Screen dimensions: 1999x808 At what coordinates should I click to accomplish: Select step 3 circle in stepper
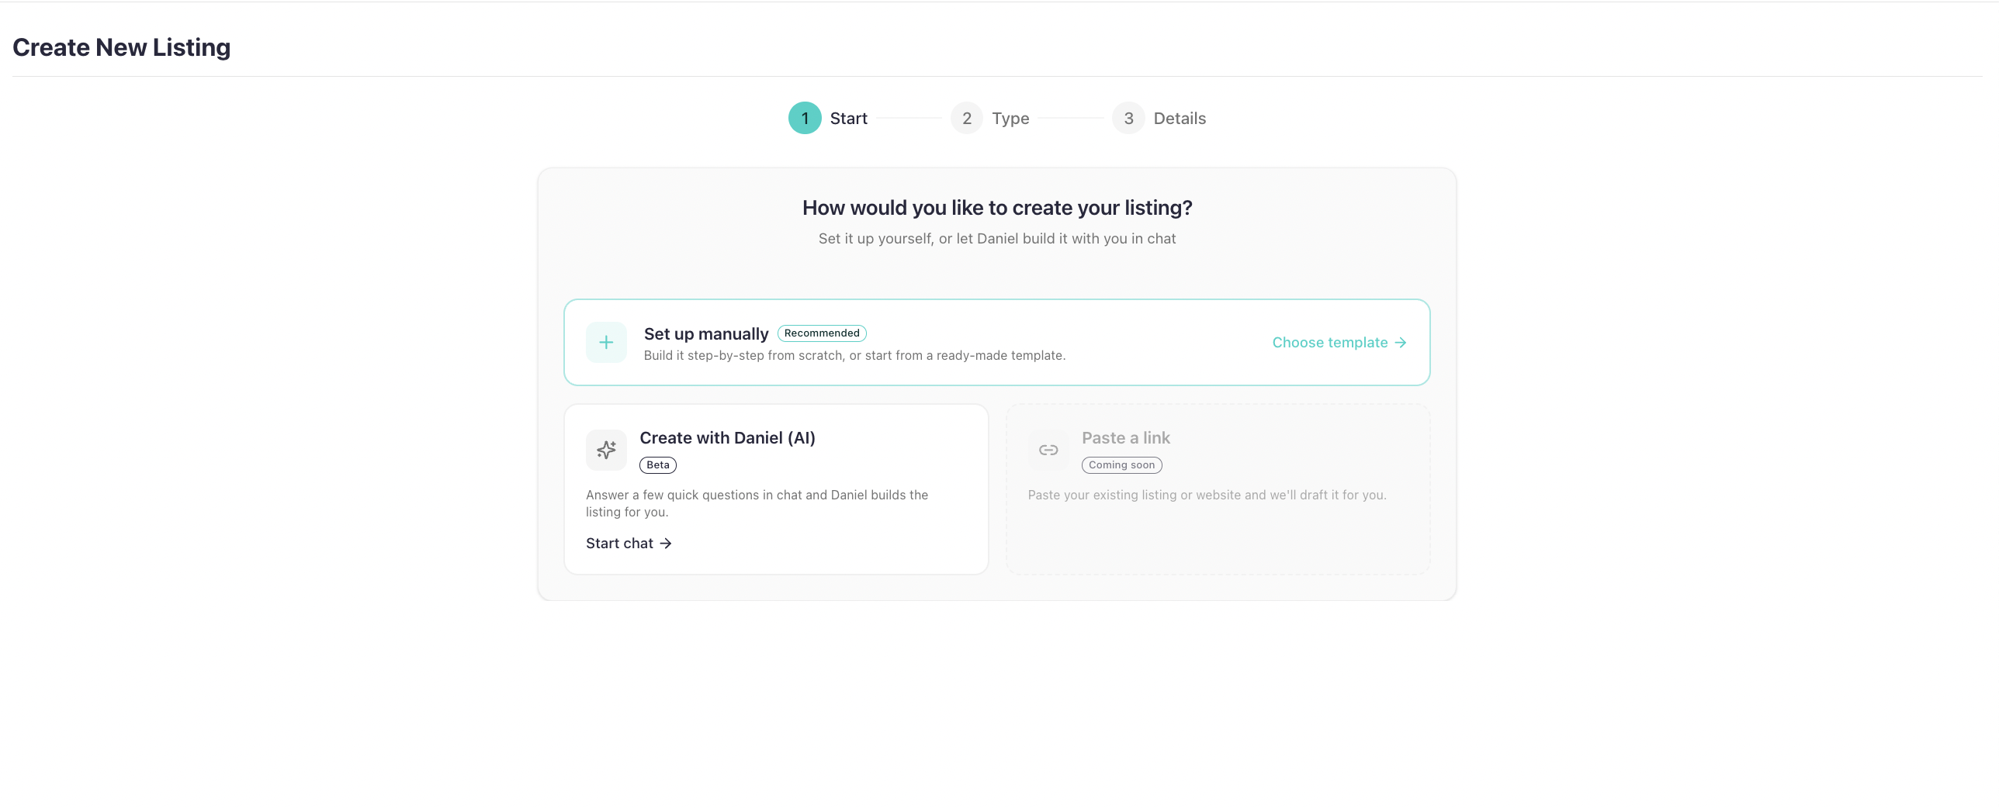pyautogui.click(x=1128, y=118)
